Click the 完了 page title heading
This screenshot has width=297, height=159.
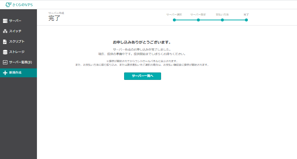tap(54, 18)
